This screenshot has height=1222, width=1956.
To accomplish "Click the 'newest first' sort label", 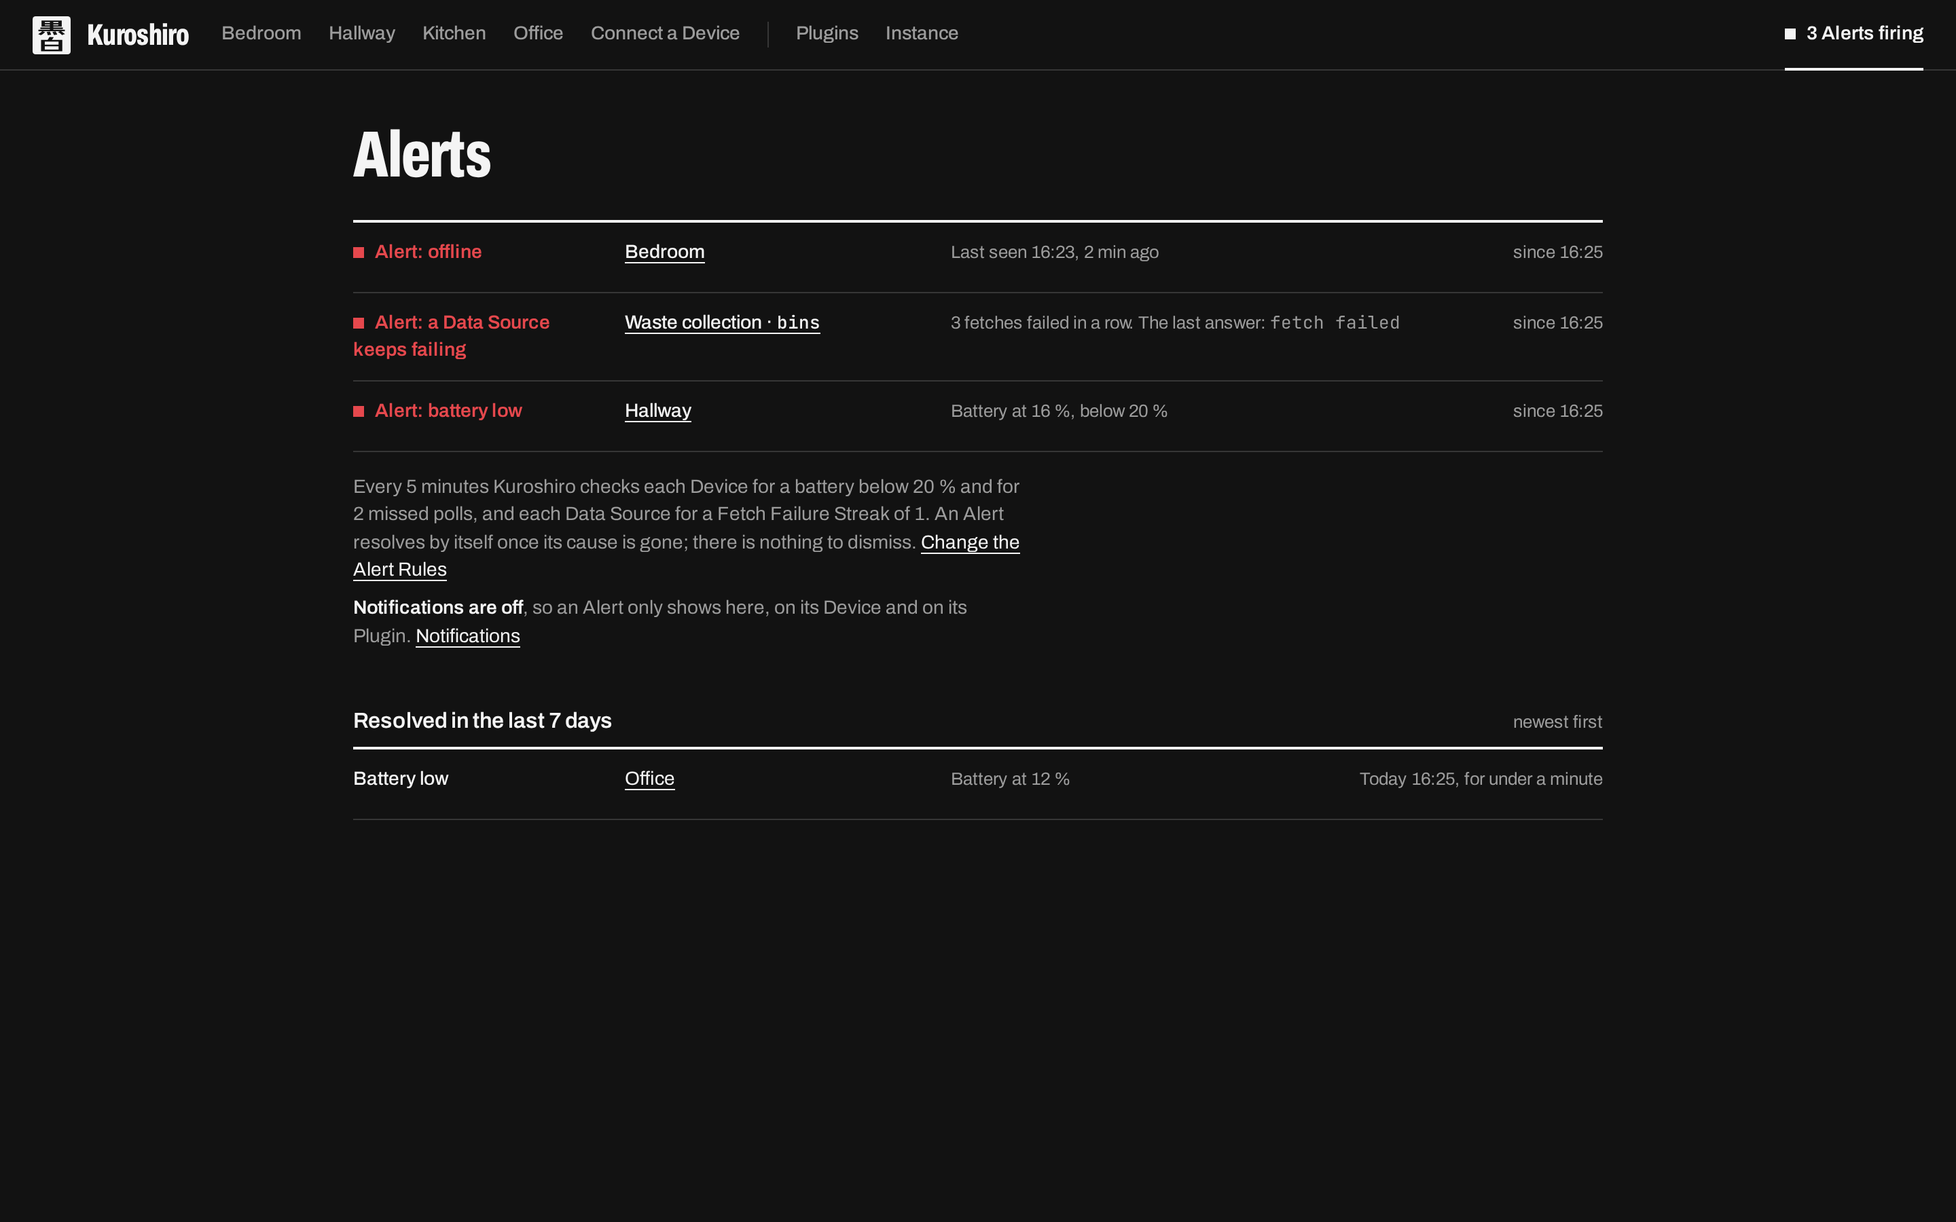I will (x=1557, y=722).
